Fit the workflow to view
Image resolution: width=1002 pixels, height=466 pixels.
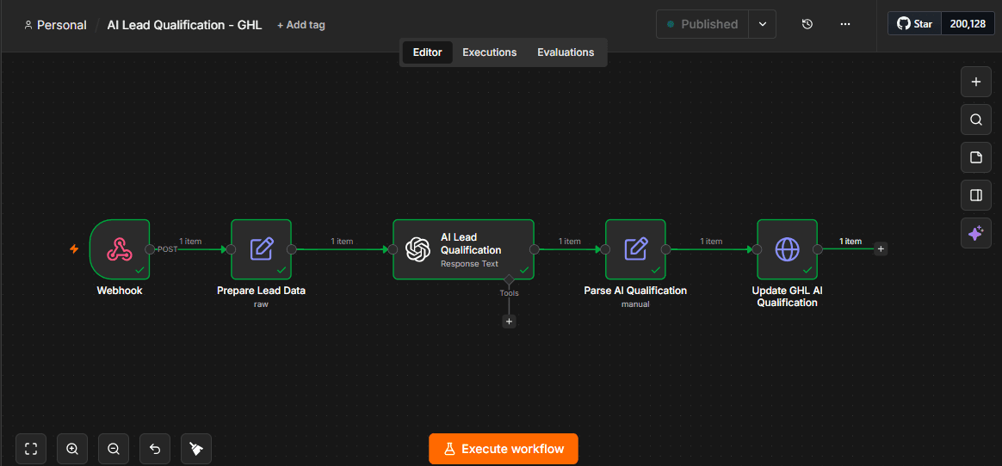click(x=31, y=449)
